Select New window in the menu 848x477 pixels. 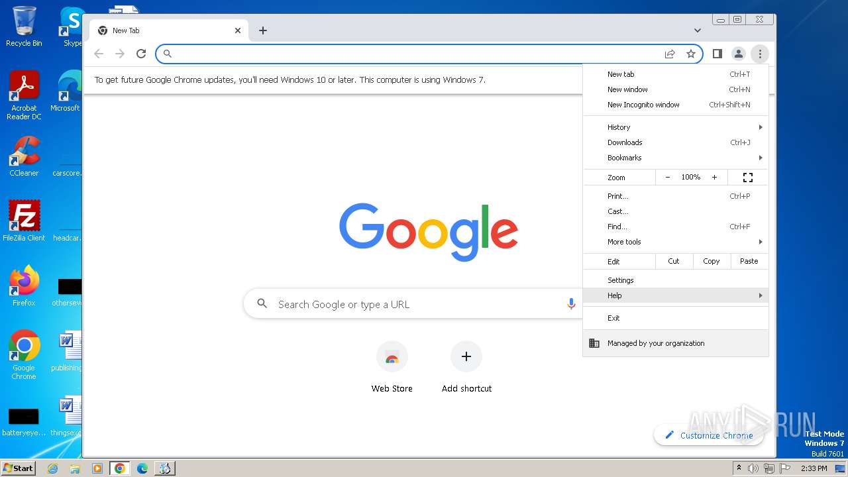point(676,89)
